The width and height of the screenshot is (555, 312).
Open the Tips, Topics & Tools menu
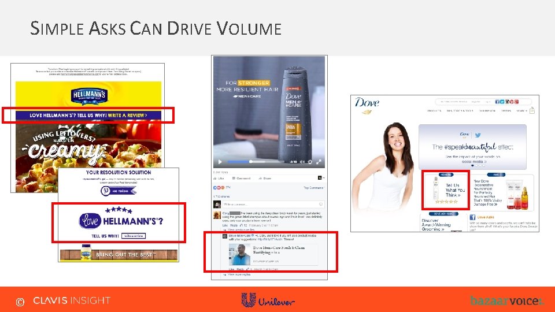point(460,111)
